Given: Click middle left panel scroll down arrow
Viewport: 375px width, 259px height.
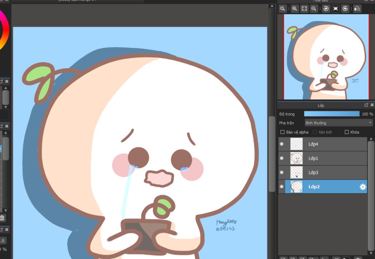Looking at the screenshot, I should tap(6, 210).
